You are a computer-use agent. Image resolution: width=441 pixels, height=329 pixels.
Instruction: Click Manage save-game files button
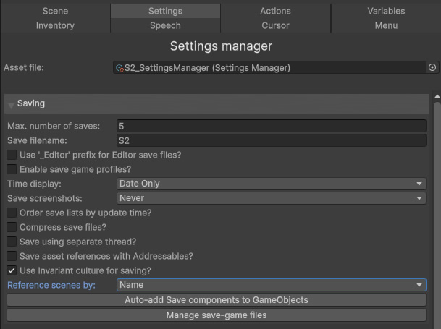click(x=217, y=315)
